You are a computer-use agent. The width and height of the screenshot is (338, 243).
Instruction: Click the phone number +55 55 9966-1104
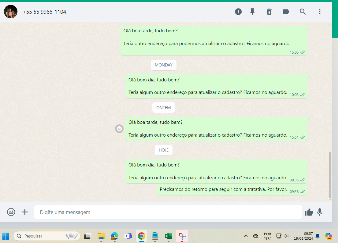[44, 12]
